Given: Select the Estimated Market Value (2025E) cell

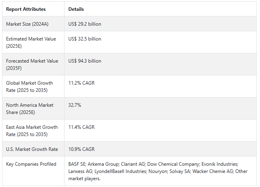Looking at the screenshot, I should 31,42.
